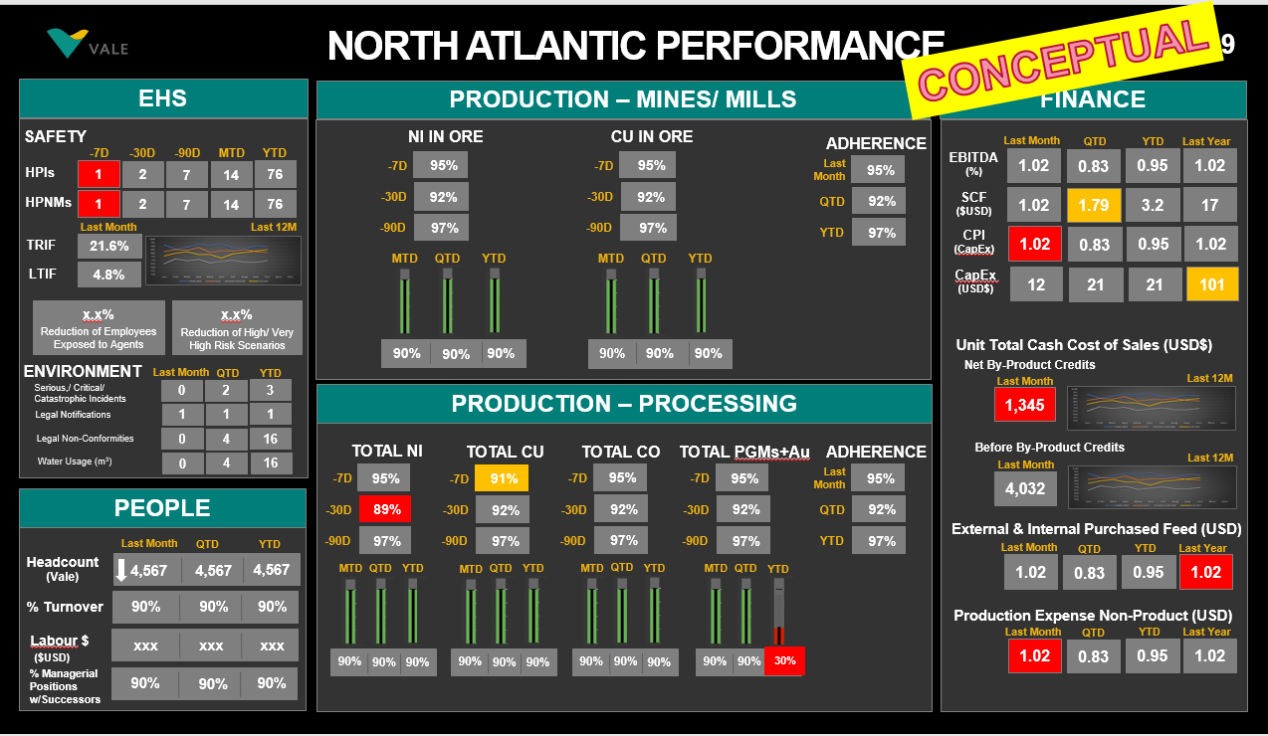Click the CapEx Last Month value 12
This screenshot has height=736, width=1268.
pyautogui.click(x=1036, y=284)
